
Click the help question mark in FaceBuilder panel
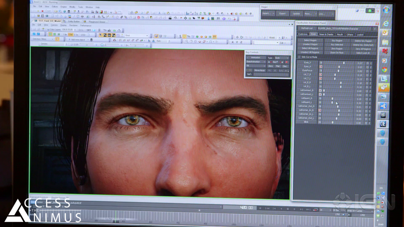[x=374, y=29]
